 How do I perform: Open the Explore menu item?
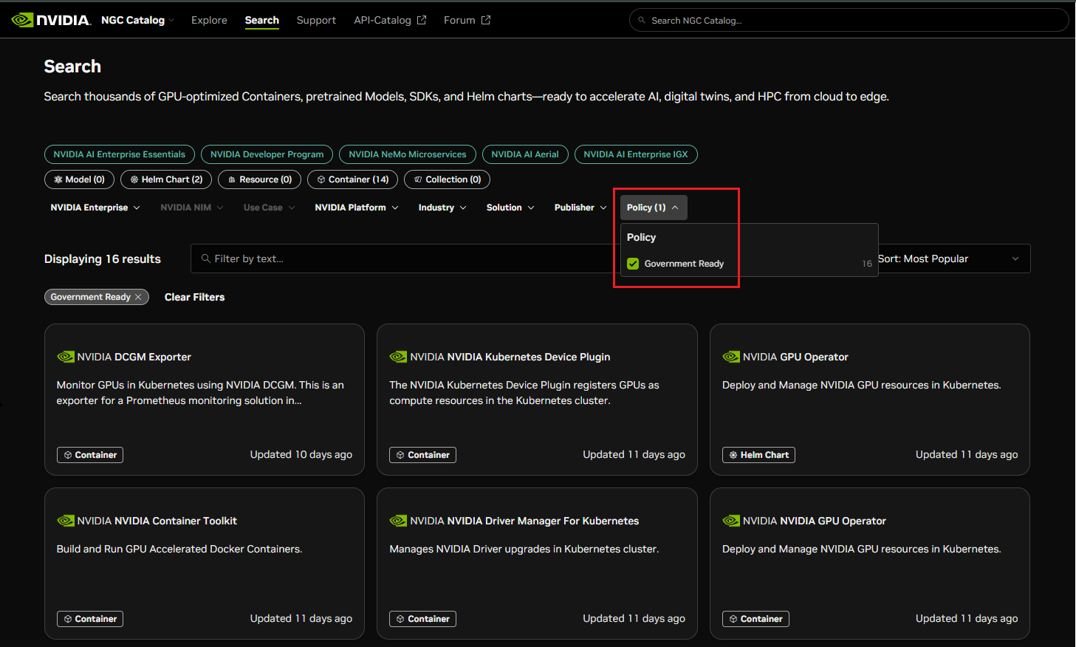pyautogui.click(x=209, y=20)
